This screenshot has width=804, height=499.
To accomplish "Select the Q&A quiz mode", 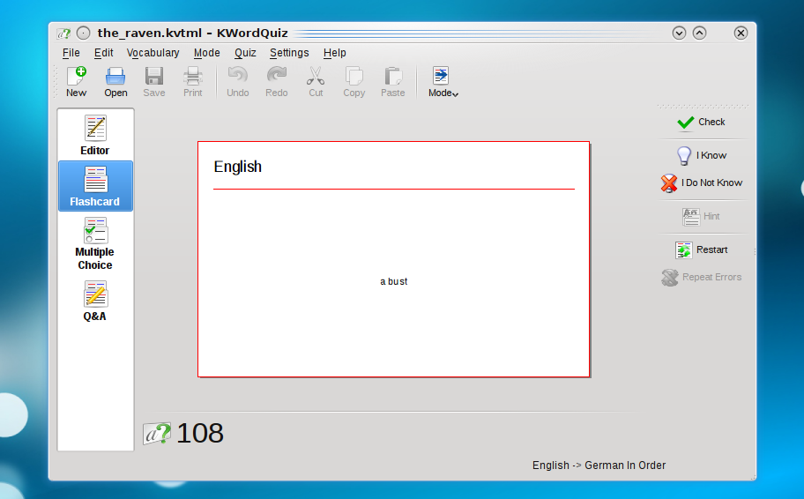I will click(95, 301).
